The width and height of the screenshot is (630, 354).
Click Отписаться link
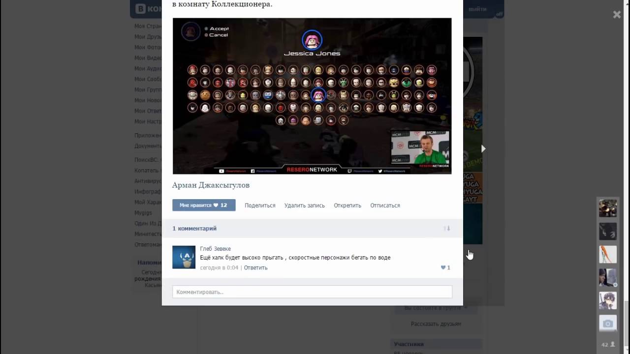coord(385,206)
